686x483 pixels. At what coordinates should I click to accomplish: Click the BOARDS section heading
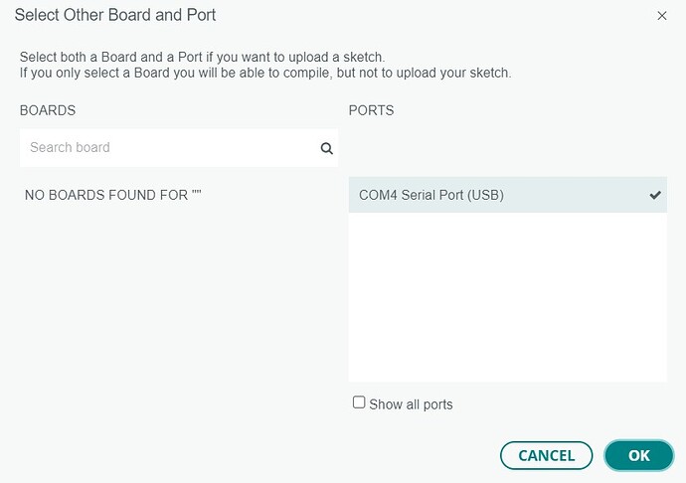[48, 110]
